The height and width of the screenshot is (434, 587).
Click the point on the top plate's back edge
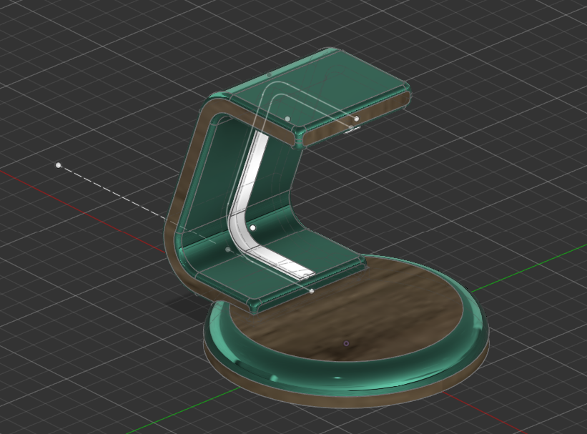(270, 74)
